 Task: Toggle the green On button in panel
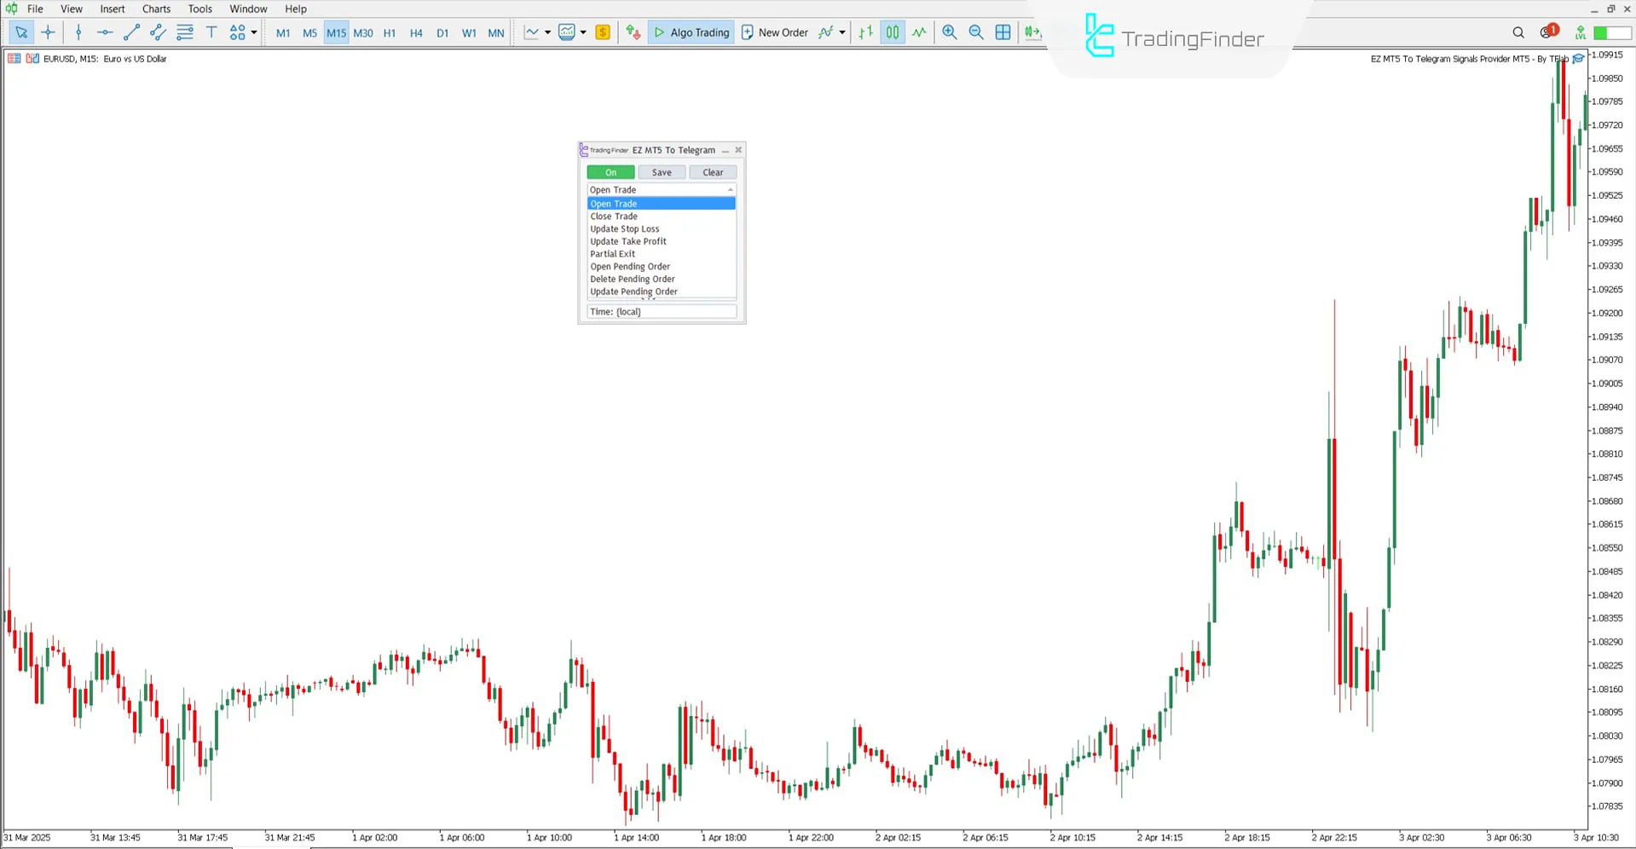click(610, 172)
